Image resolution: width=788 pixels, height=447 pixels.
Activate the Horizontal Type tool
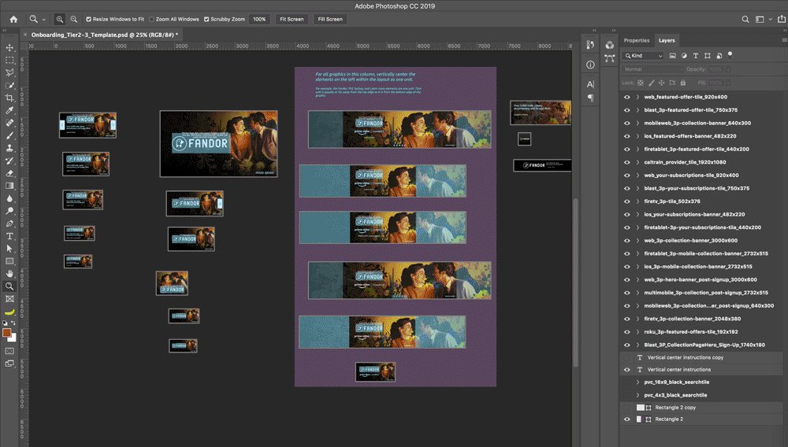(9, 236)
